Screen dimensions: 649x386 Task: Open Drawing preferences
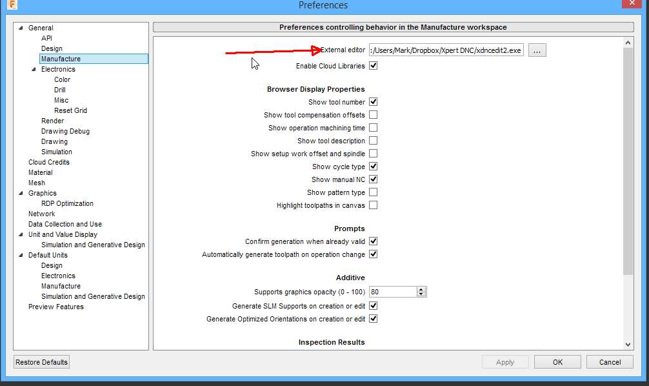54,141
